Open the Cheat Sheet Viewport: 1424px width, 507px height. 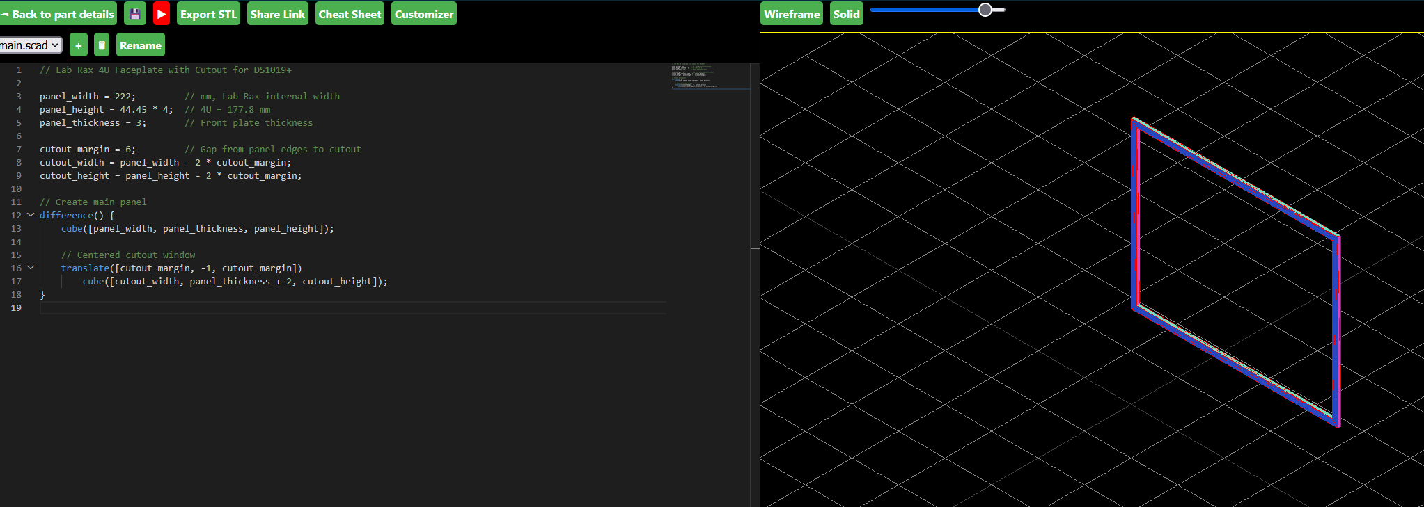point(350,14)
